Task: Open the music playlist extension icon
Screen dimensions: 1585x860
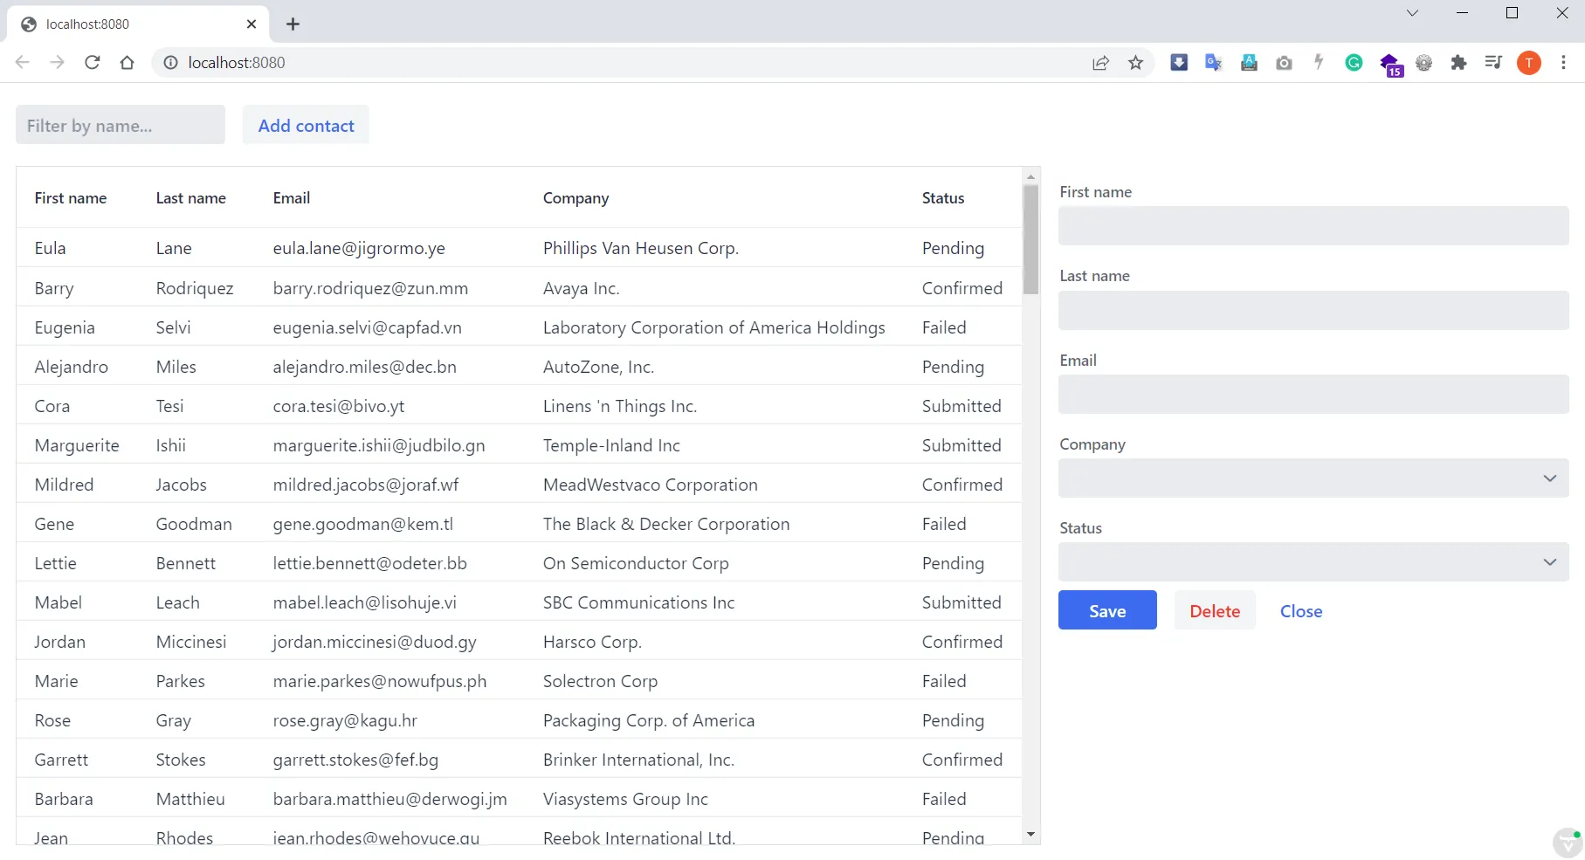Action: pos(1493,62)
